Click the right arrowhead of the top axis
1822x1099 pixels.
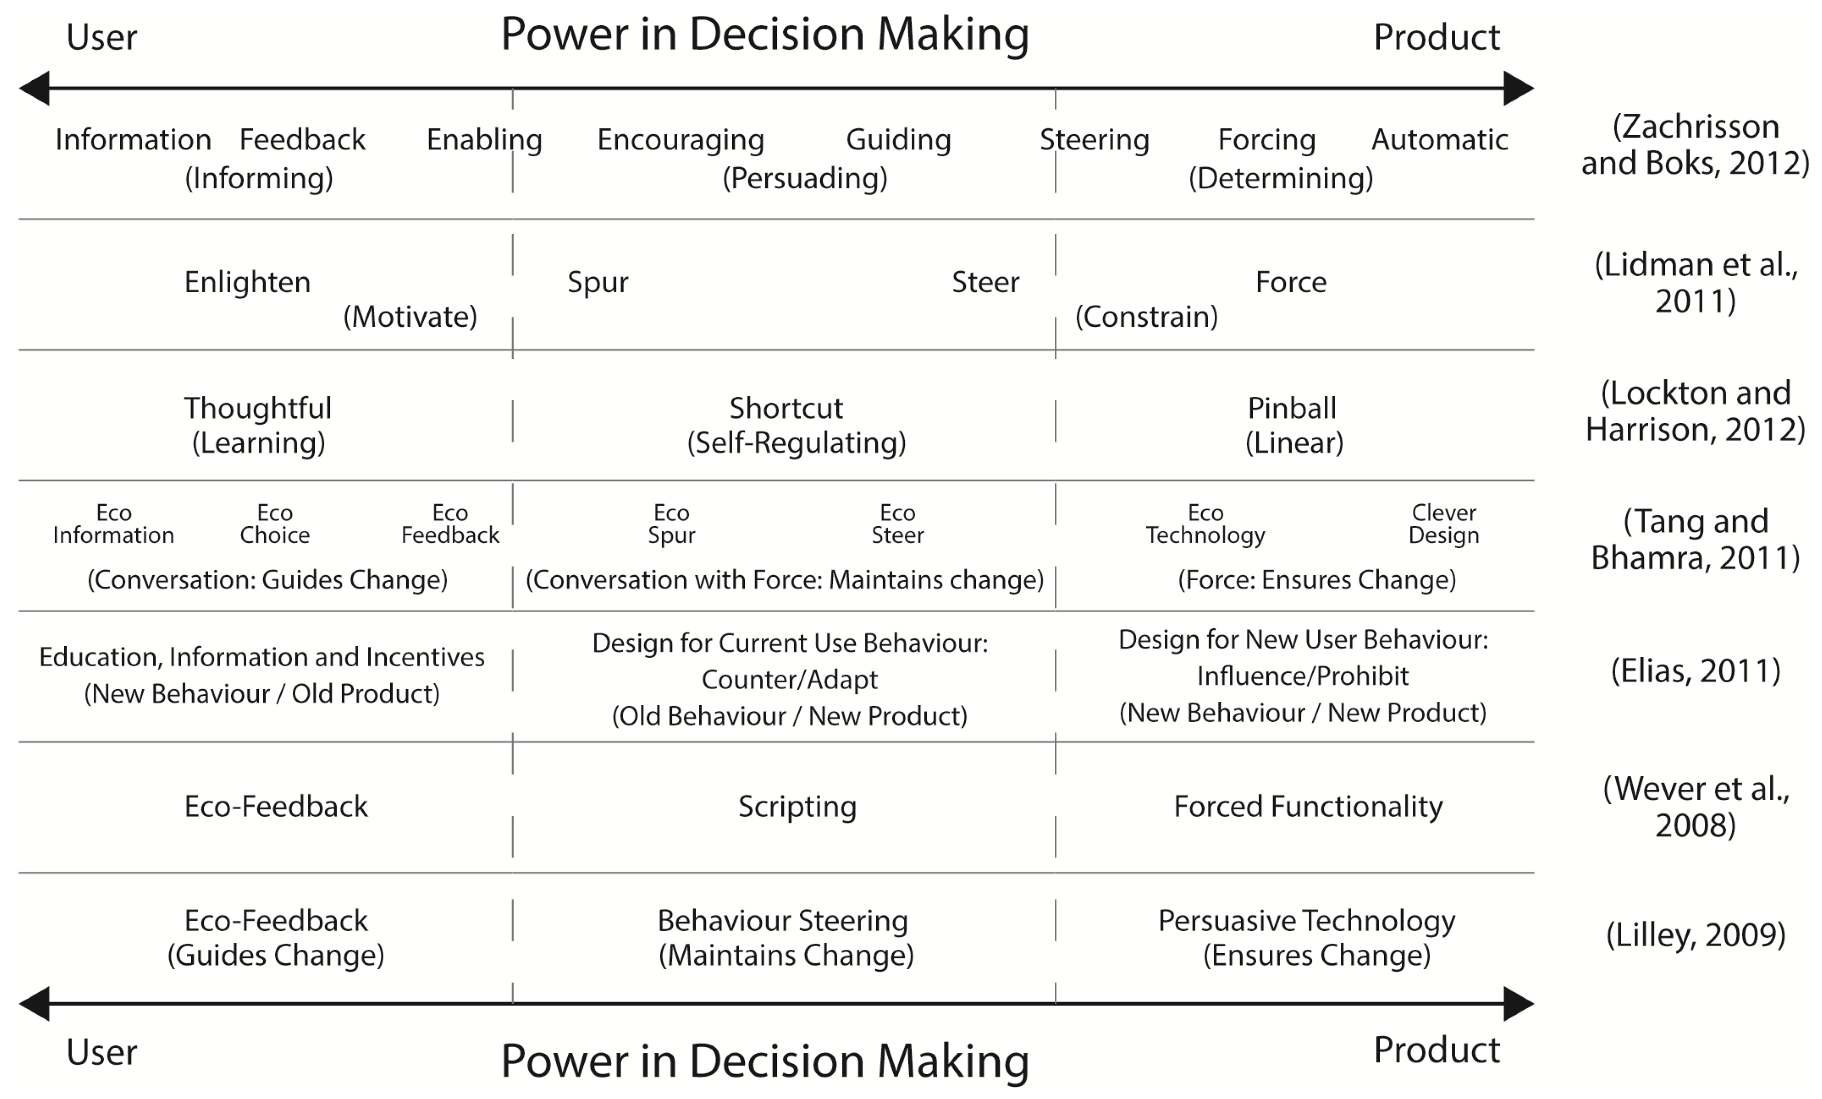pyautogui.click(x=1519, y=89)
